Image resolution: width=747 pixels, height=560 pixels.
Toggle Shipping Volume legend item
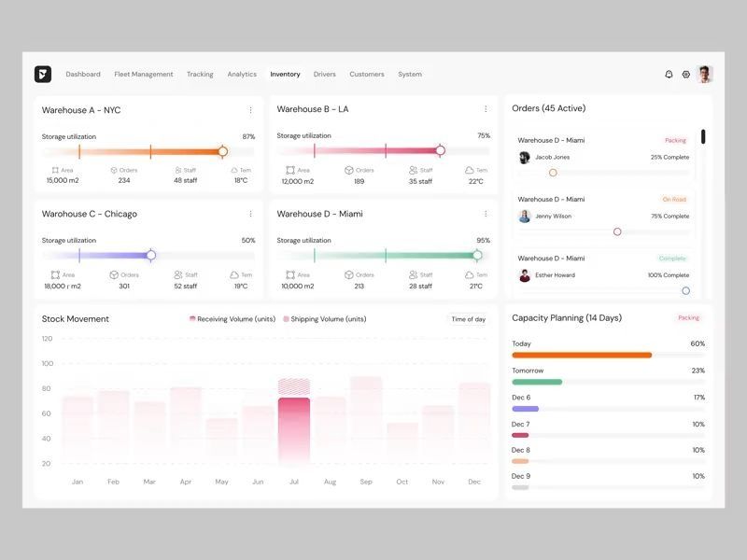tap(325, 319)
